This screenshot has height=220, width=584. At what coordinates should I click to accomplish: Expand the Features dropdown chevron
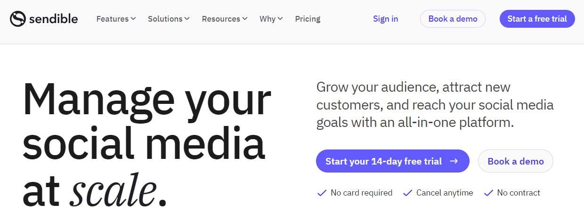(x=133, y=19)
